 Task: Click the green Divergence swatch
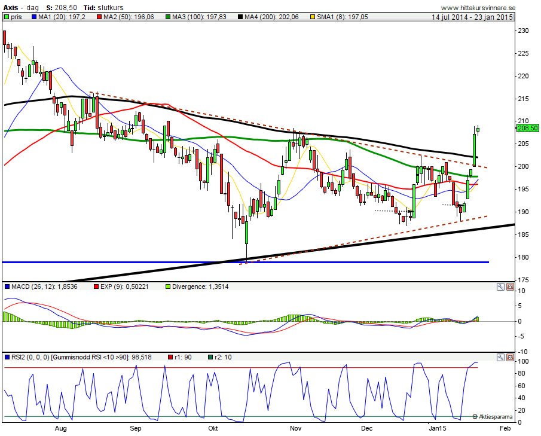[168, 286]
